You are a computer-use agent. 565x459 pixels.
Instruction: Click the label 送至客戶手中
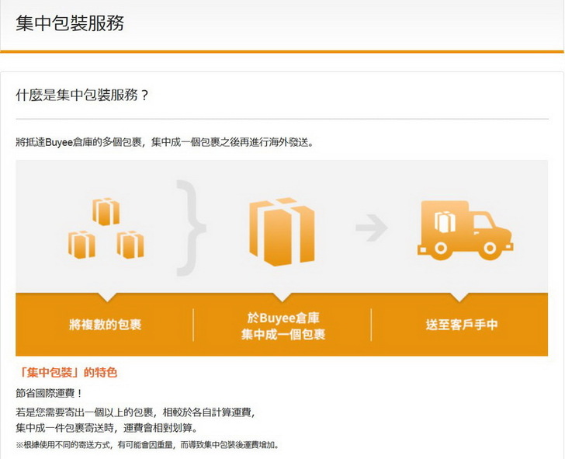pyautogui.click(x=462, y=325)
